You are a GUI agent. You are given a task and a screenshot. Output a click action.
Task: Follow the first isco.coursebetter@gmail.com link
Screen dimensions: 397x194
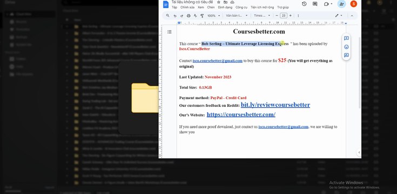coord(218,60)
